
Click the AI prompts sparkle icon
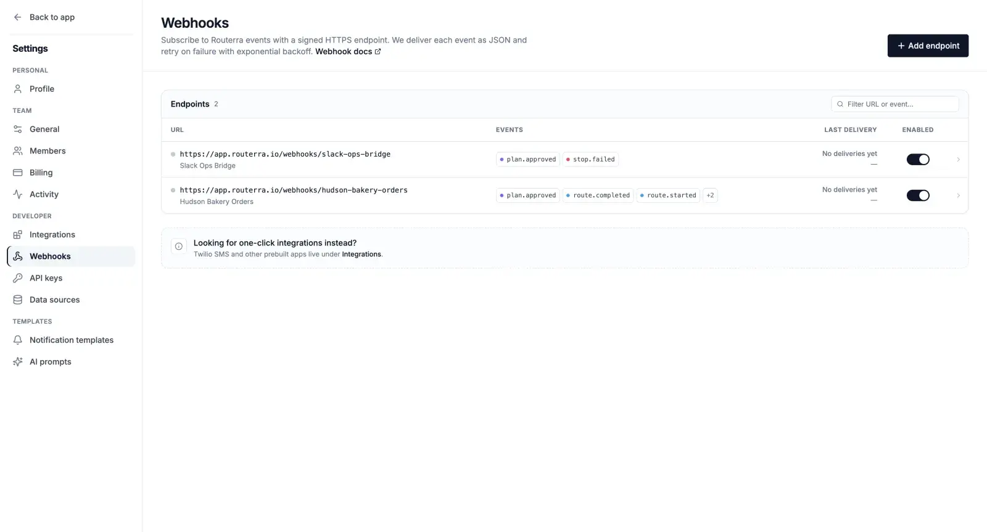click(x=18, y=362)
